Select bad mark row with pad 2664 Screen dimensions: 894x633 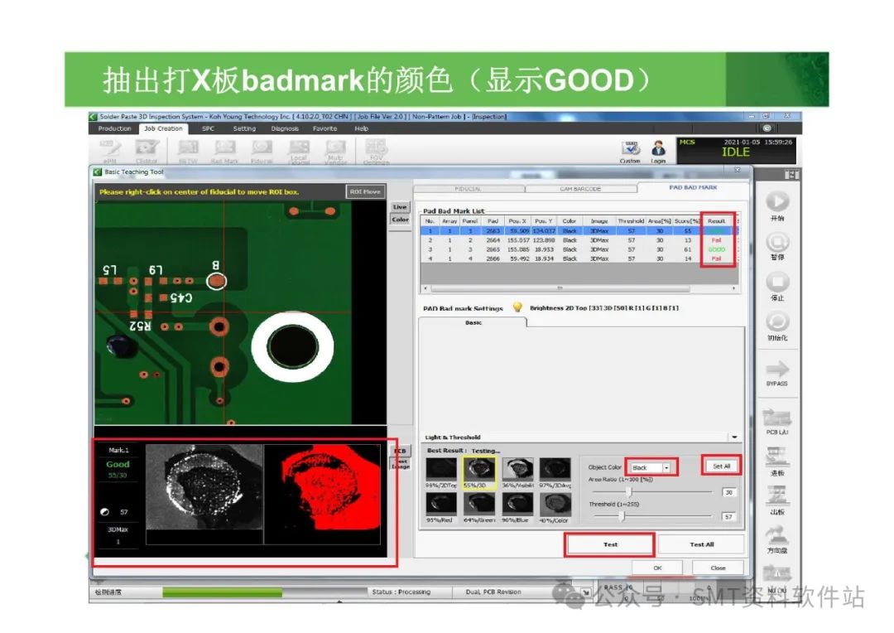coord(579,240)
